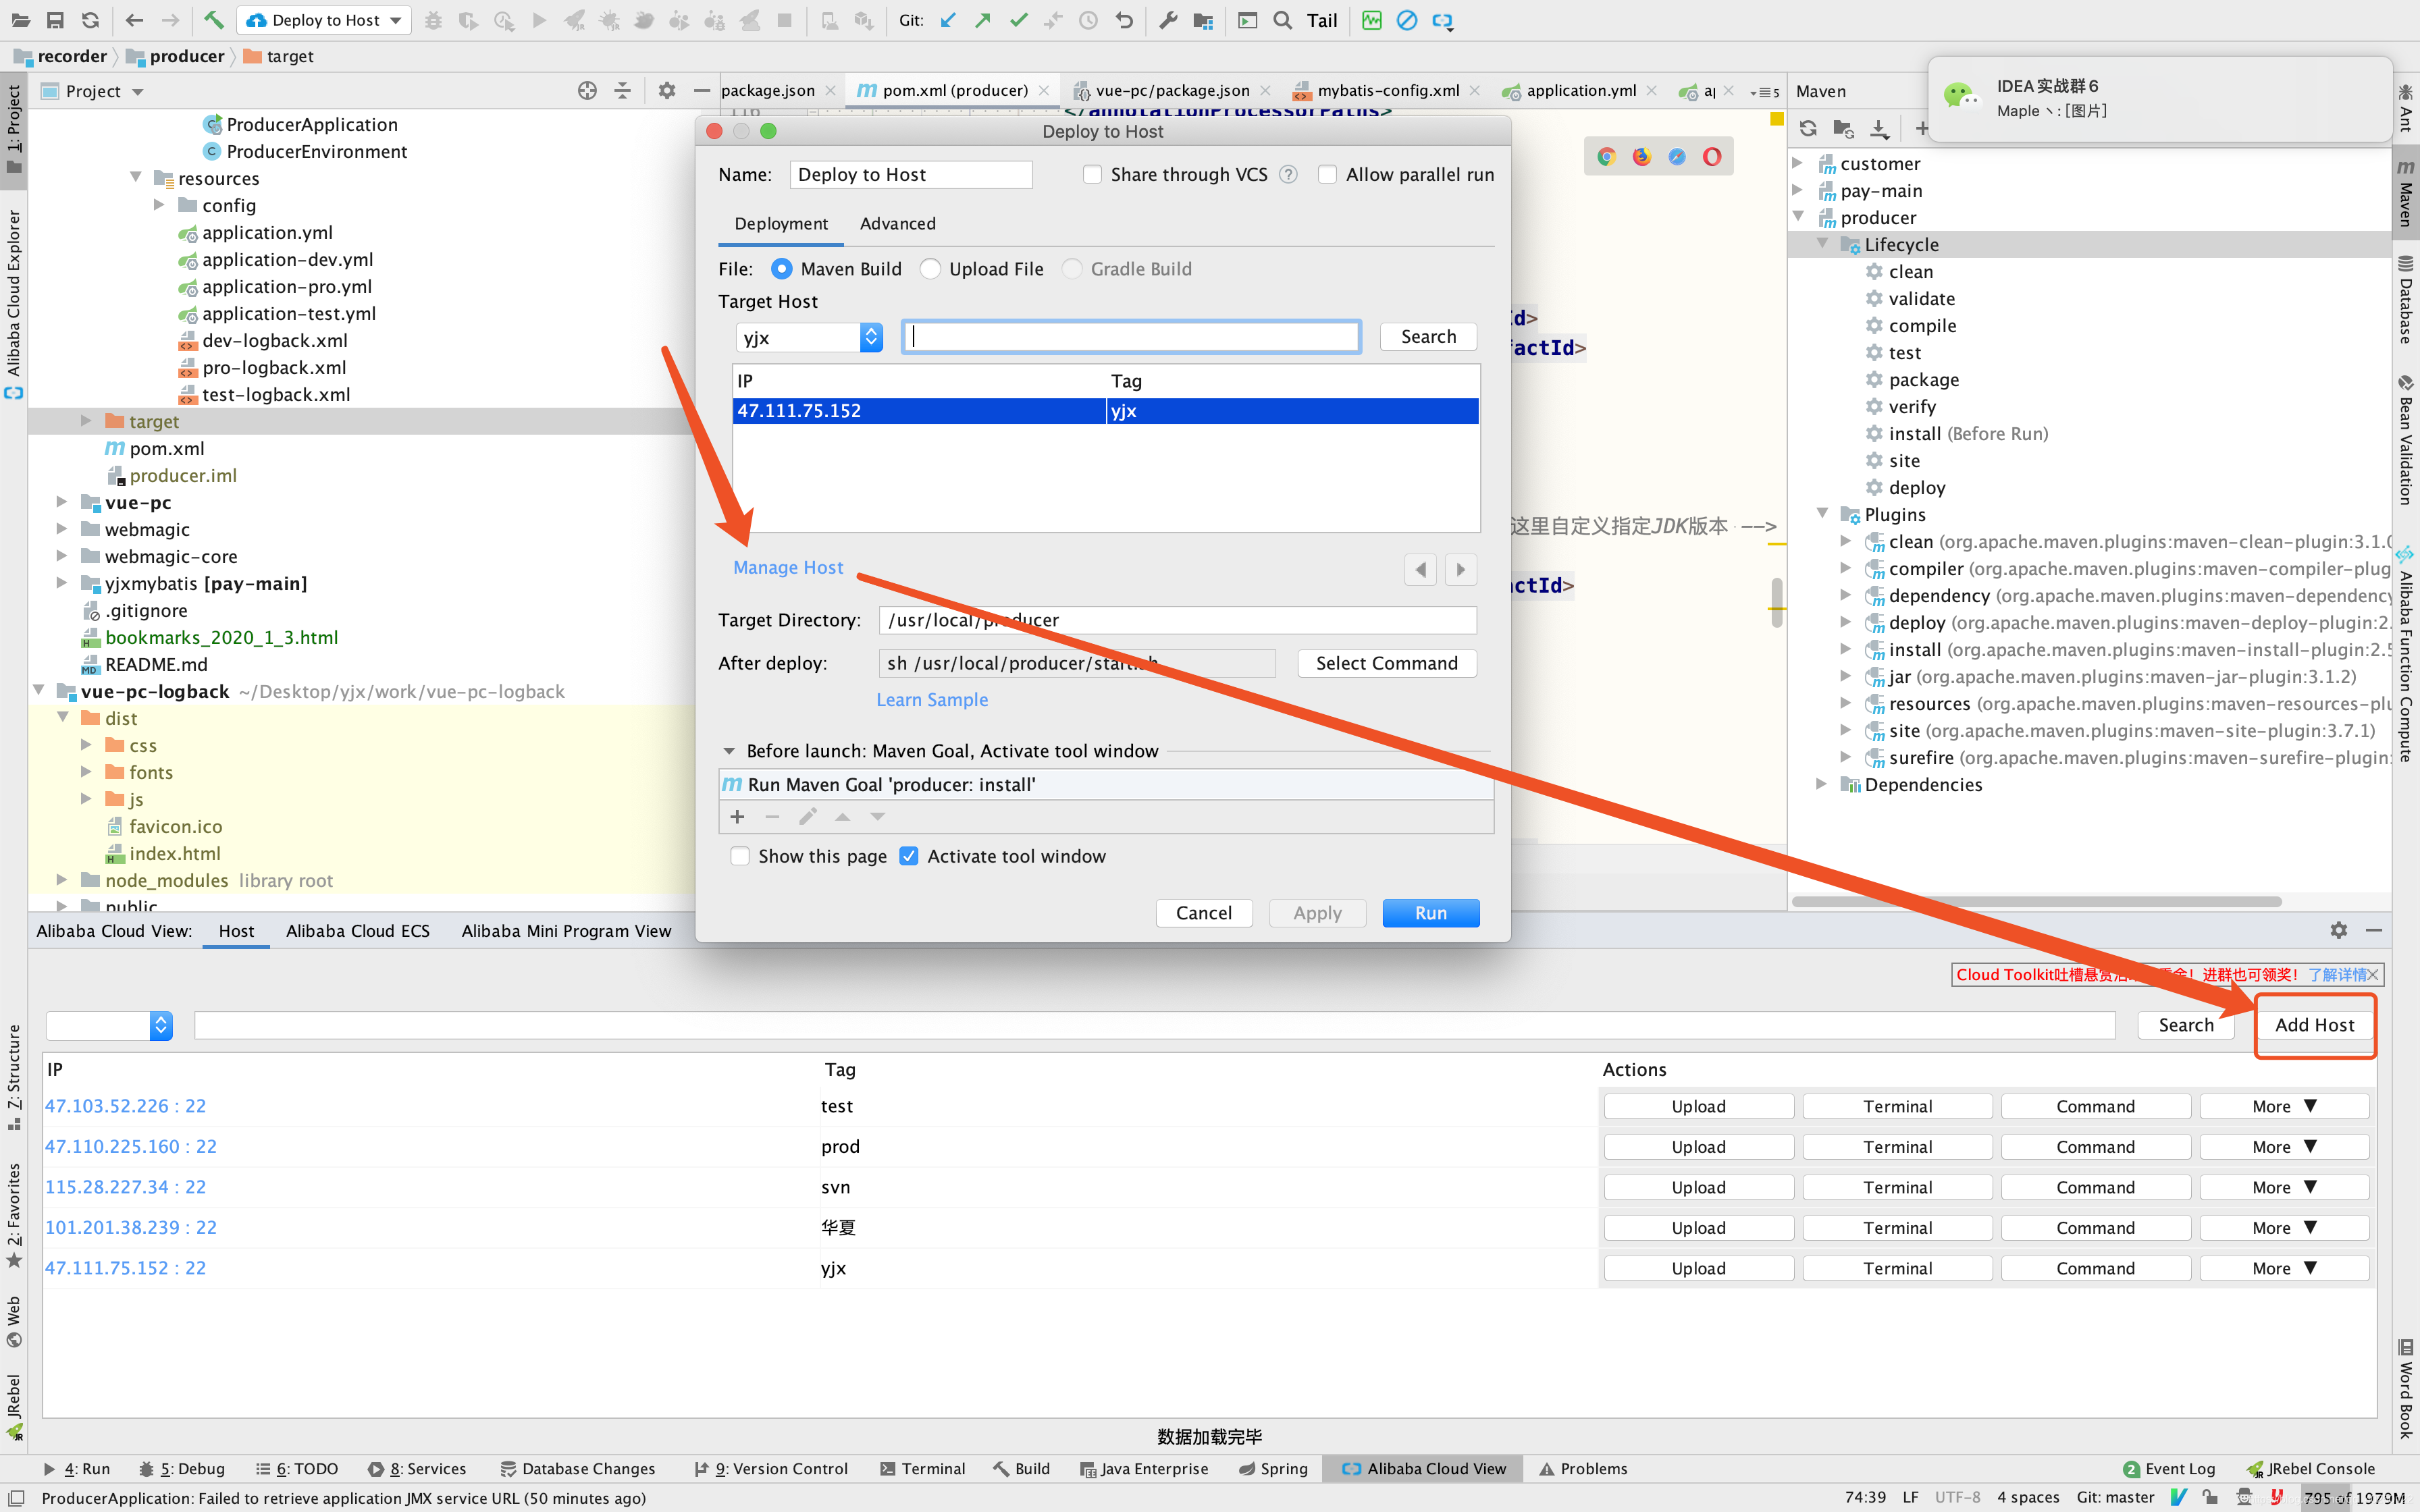2420x1512 pixels.
Task: Click the Select Command button
Action: coord(1386,663)
